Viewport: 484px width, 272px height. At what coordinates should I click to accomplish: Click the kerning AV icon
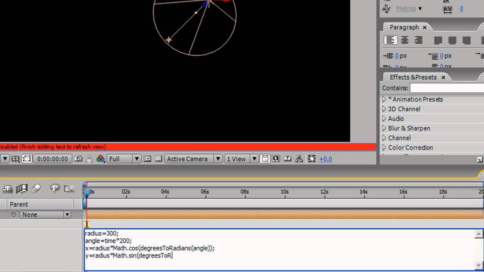click(x=386, y=9)
